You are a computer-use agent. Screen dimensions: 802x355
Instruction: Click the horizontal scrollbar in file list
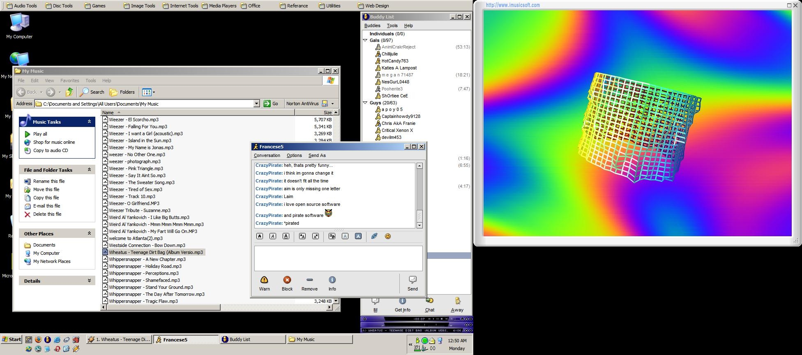[x=164, y=307]
